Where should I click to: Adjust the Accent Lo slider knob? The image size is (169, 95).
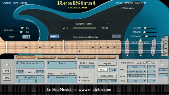point(21,32)
